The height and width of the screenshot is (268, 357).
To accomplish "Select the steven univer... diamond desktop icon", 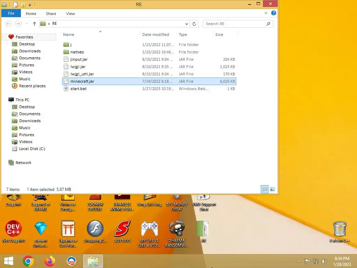I will click(40, 234).
